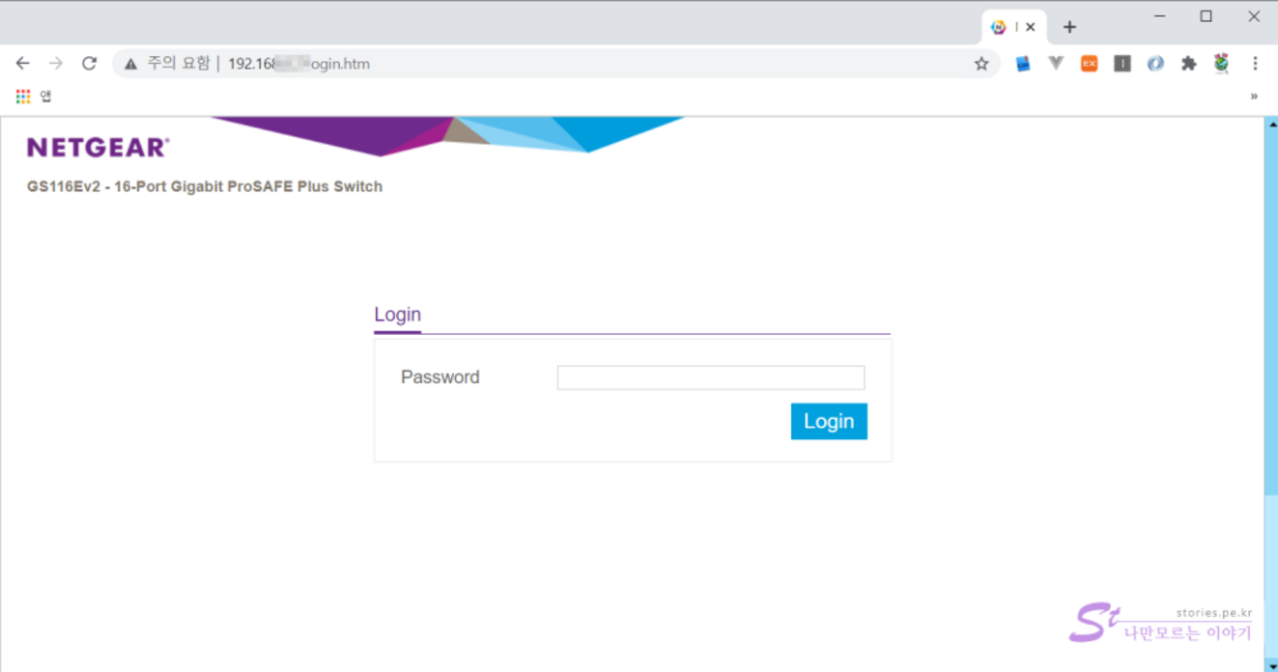This screenshot has width=1278, height=672.
Task: Bookmark this page with the star icon
Action: pyautogui.click(x=981, y=64)
